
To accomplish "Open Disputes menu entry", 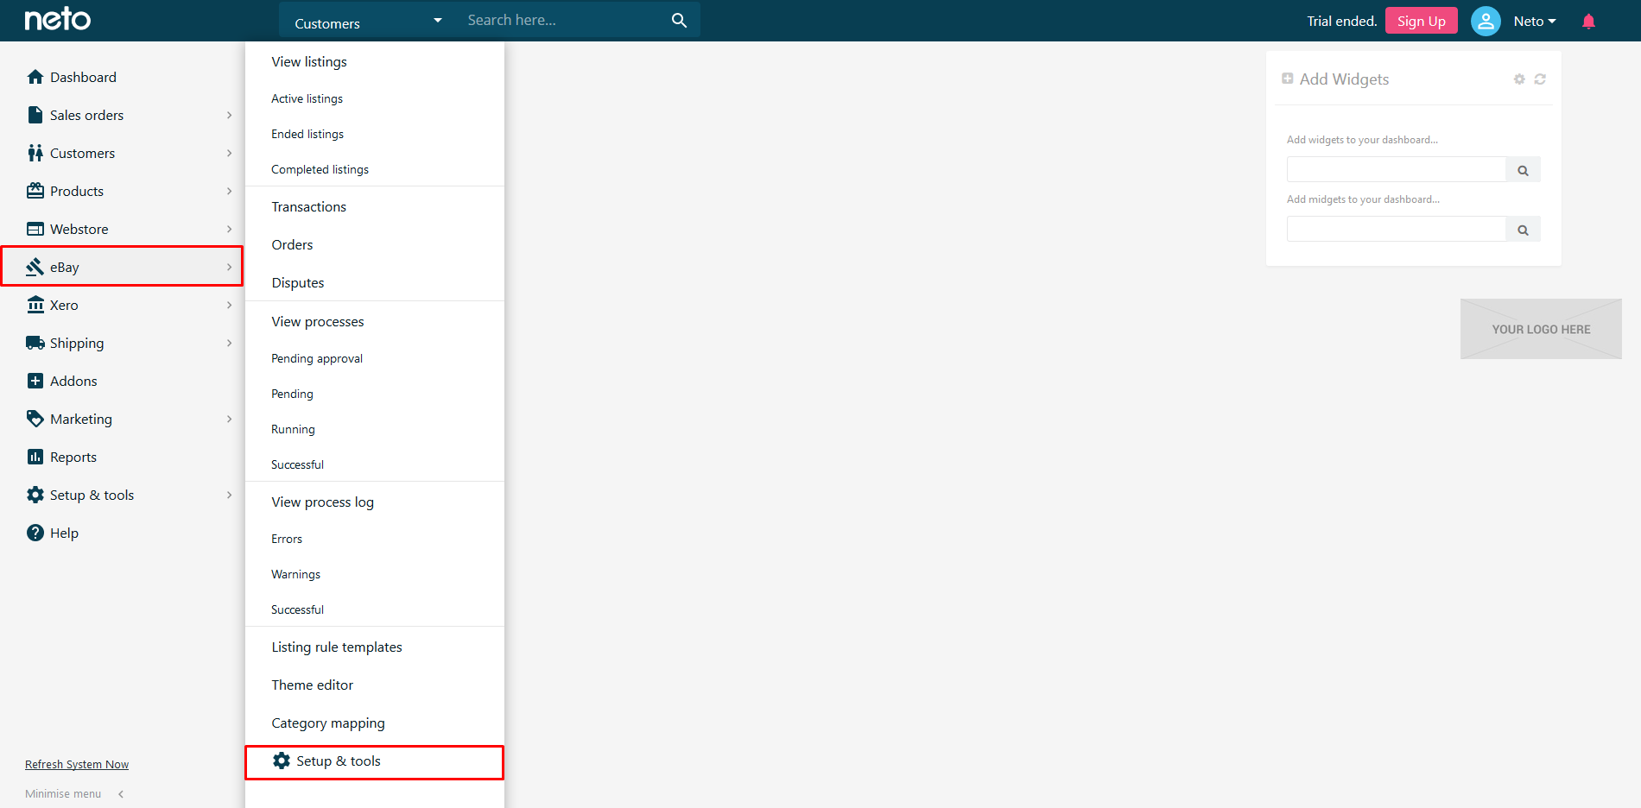I will pyautogui.click(x=298, y=283).
